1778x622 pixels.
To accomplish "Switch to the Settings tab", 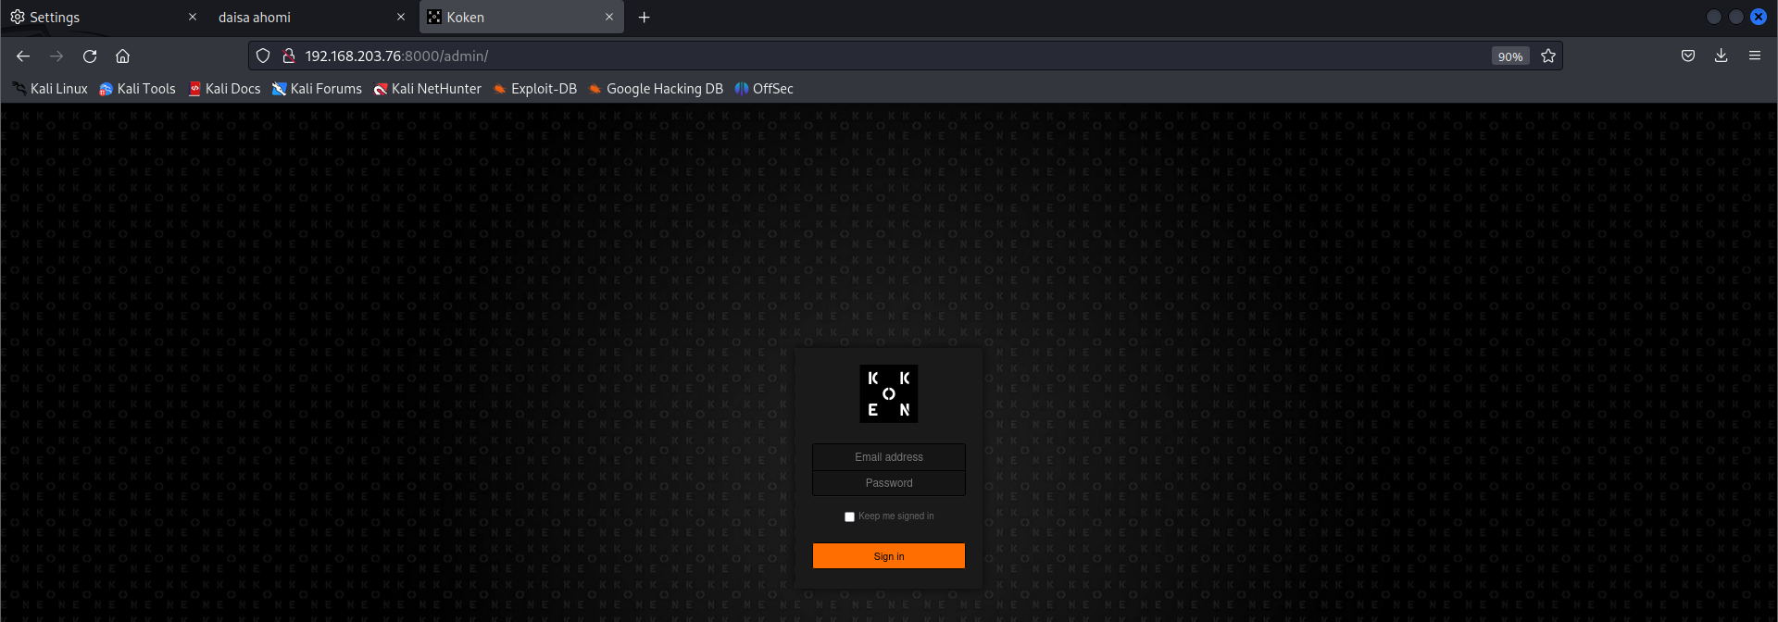I will pyautogui.click(x=102, y=18).
